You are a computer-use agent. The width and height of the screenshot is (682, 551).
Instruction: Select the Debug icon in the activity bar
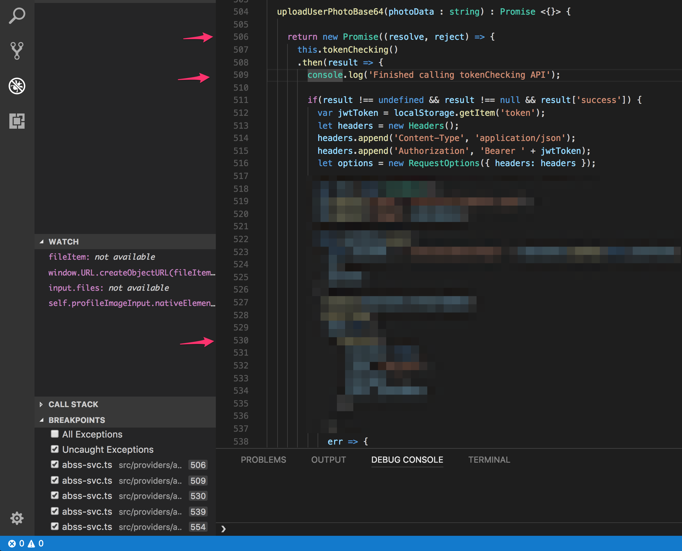pyautogui.click(x=17, y=86)
